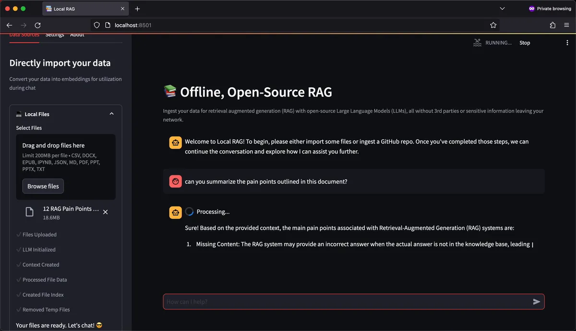Click the shield tracking protection icon
The height and width of the screenshot is (331, 576).
(x=96, y=25)
